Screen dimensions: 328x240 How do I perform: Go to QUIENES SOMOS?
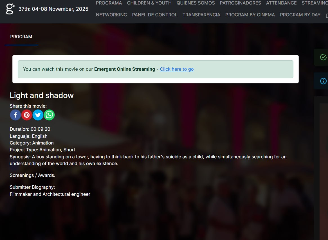(196, 3)
